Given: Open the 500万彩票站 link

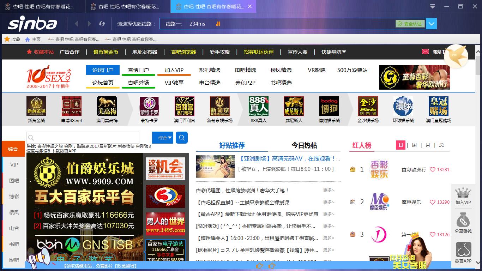Looking at the screenshot, I should tap(353, 70).
